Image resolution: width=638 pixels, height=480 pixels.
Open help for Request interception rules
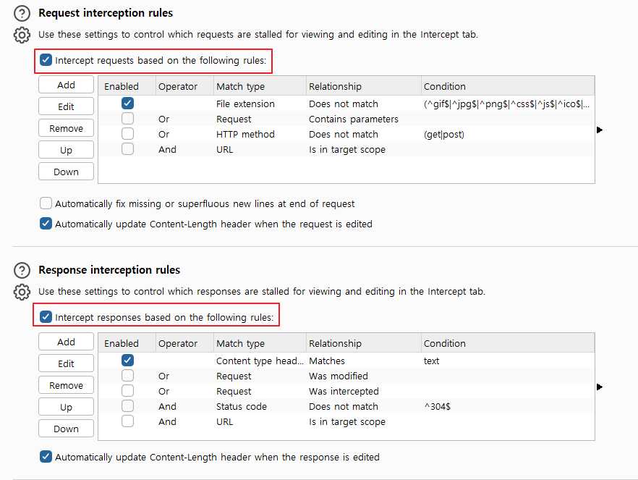22,14
